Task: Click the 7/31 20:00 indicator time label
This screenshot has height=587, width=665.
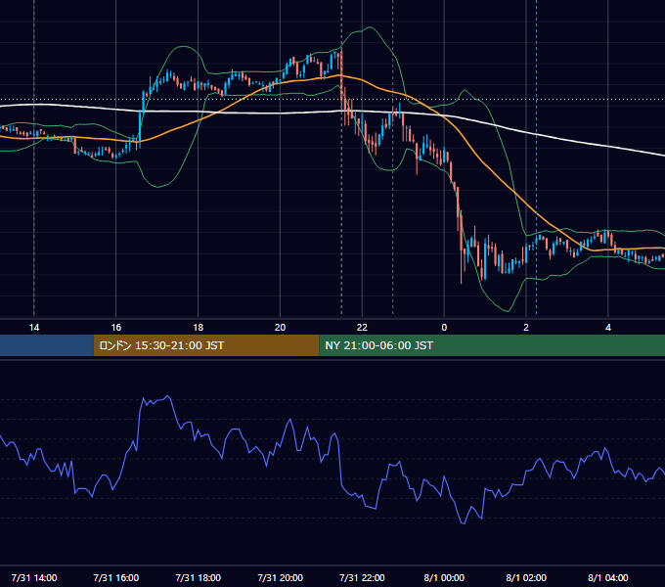Action: coord(280,577)
